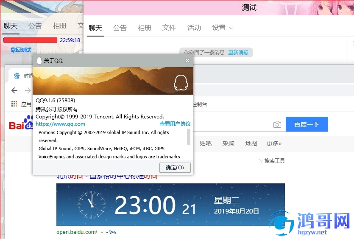
Task: Open the 采购 category in Baidu
Action: pos(228,143)
